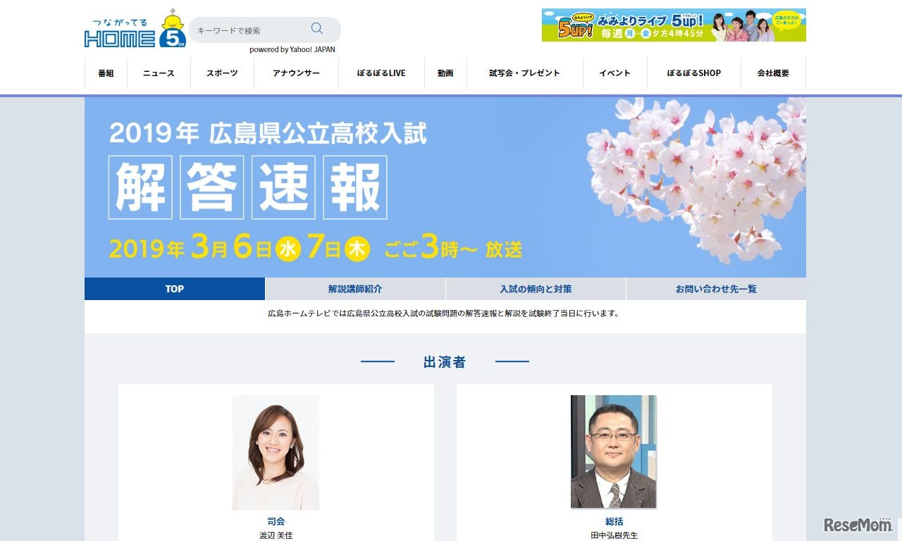Open ぽるぽるLIVE from the navigation
This screenshot has width=902, height=541.
tap(380, 73)
